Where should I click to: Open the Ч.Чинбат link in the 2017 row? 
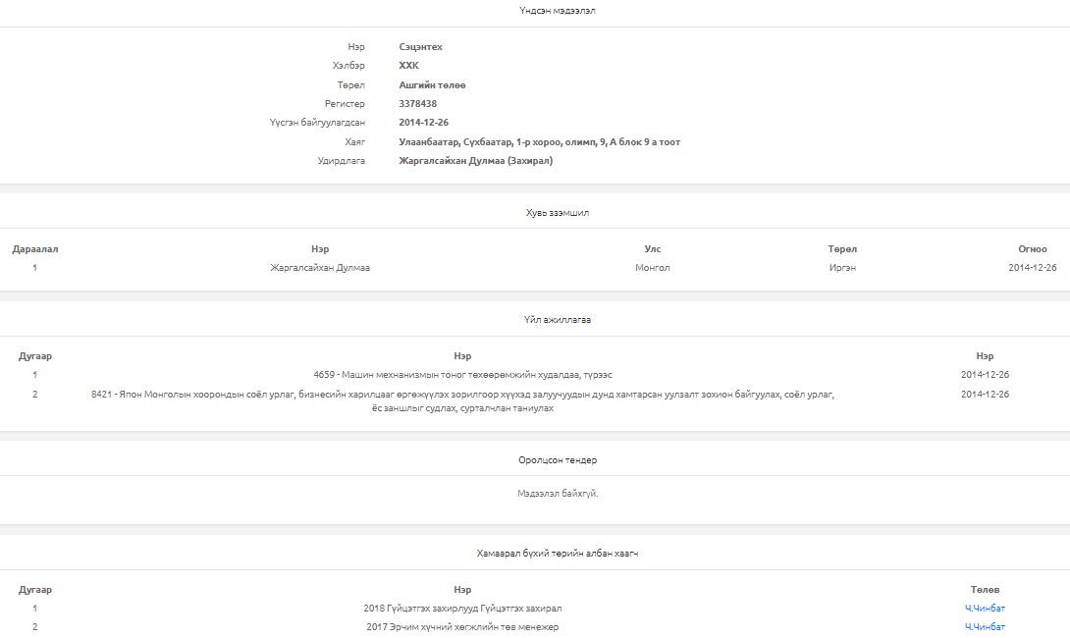pos(985,627)
